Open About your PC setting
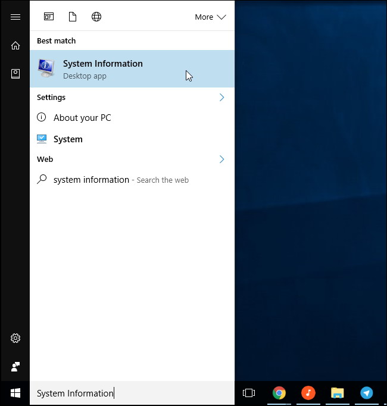 click(82, 118)
